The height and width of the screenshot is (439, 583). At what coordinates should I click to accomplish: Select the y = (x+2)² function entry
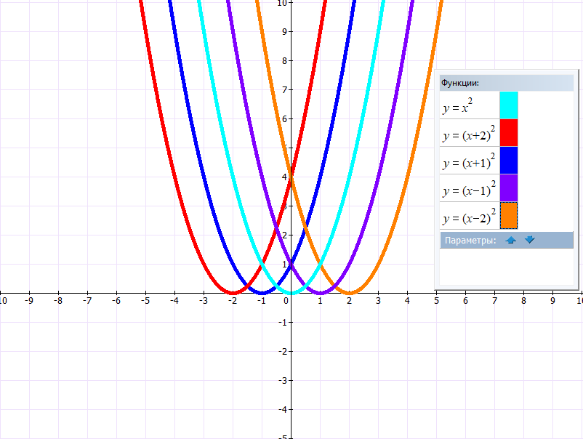point(468,134)
